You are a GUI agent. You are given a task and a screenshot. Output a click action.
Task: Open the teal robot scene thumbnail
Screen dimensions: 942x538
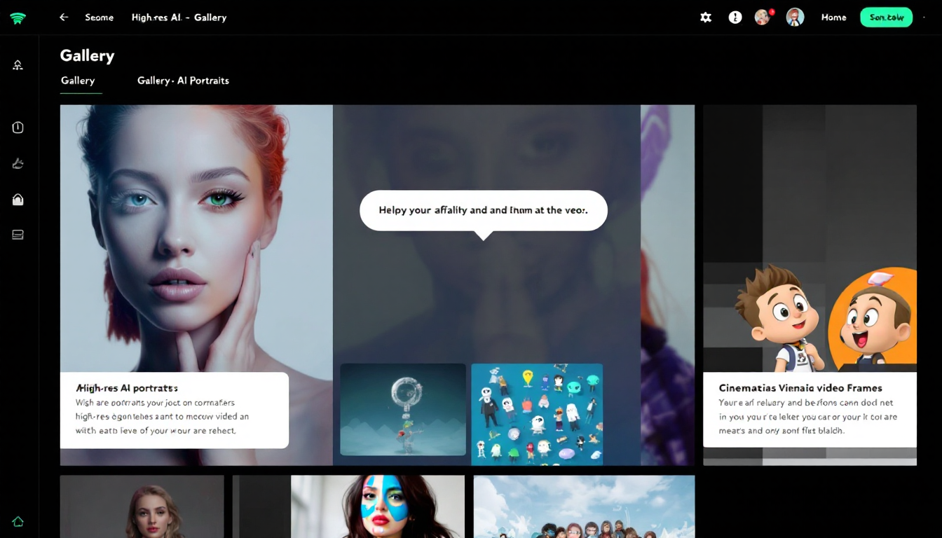[403, 410]
